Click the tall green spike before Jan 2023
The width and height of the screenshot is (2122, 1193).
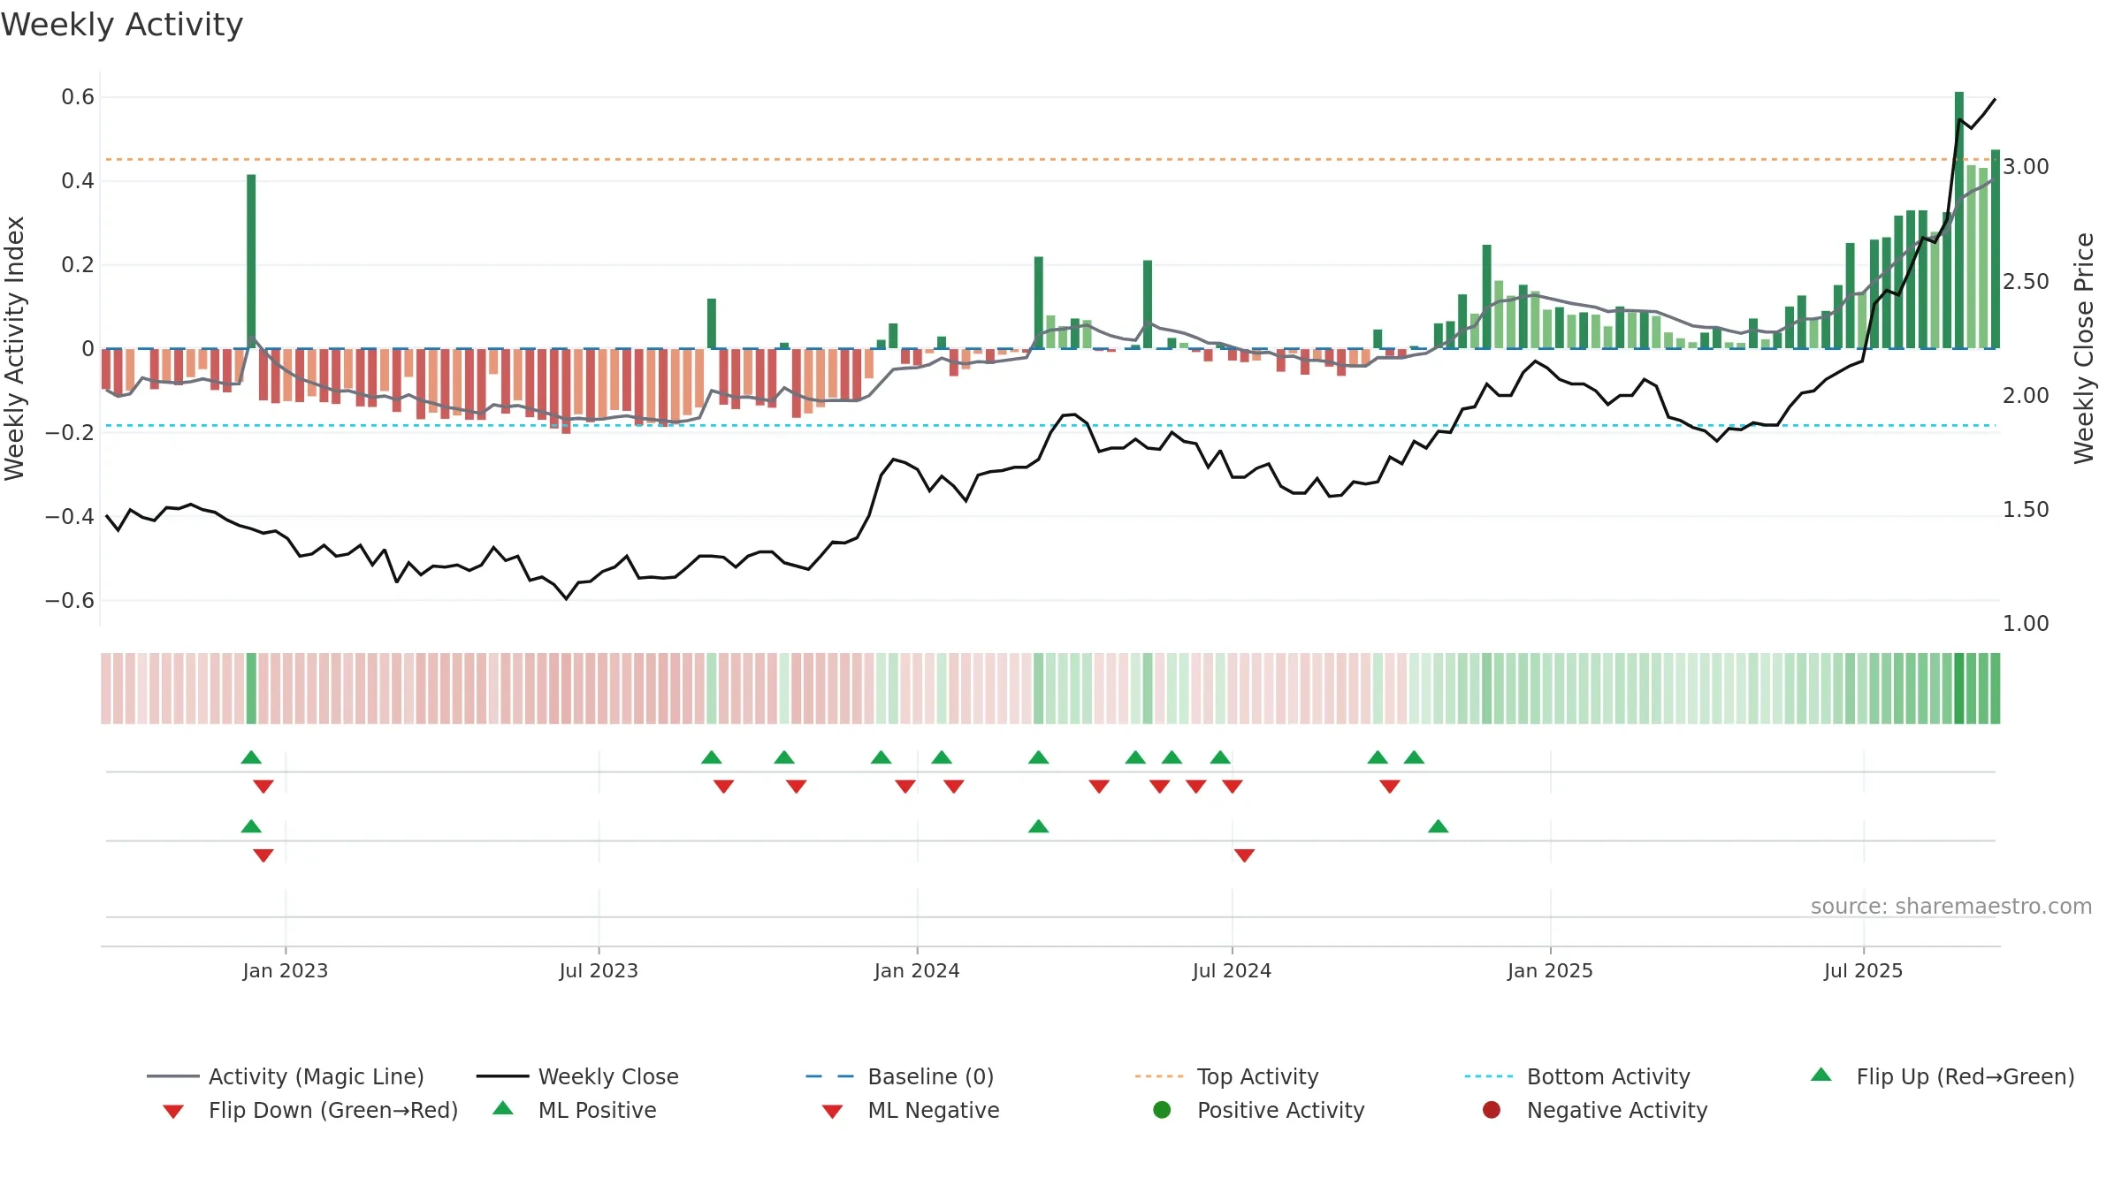tap(251, 262)
